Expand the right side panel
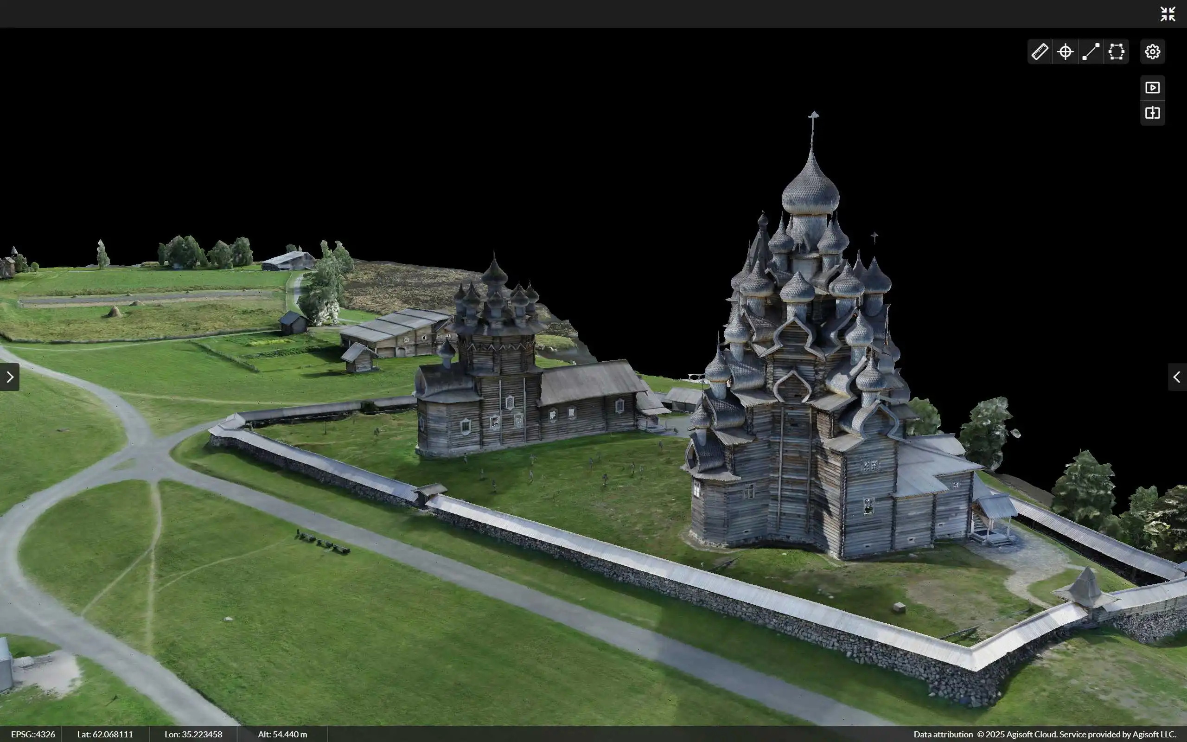Image resolution: width=1187 pixels, height=742 pixels. click(1177, 377)
